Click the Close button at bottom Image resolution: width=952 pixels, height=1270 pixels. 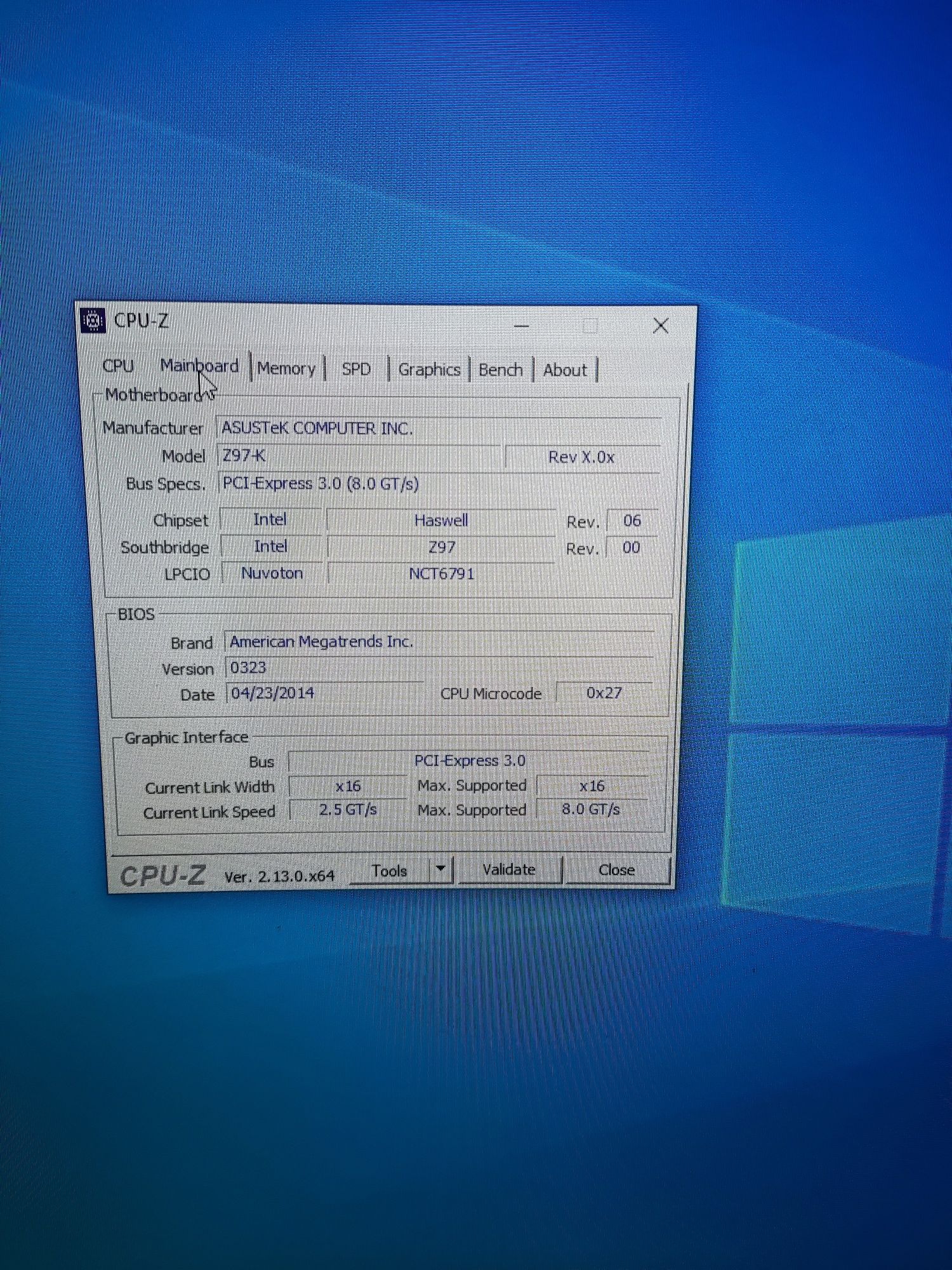[616, 869]
